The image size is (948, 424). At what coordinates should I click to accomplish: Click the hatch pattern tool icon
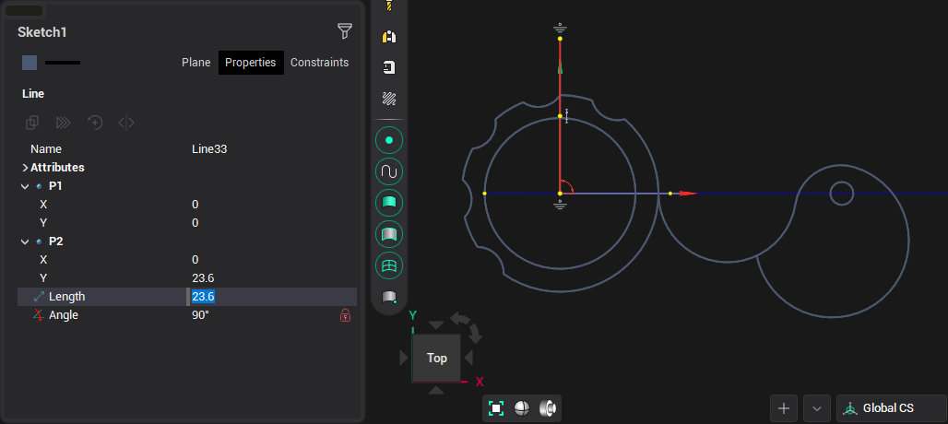coord(389,98)
